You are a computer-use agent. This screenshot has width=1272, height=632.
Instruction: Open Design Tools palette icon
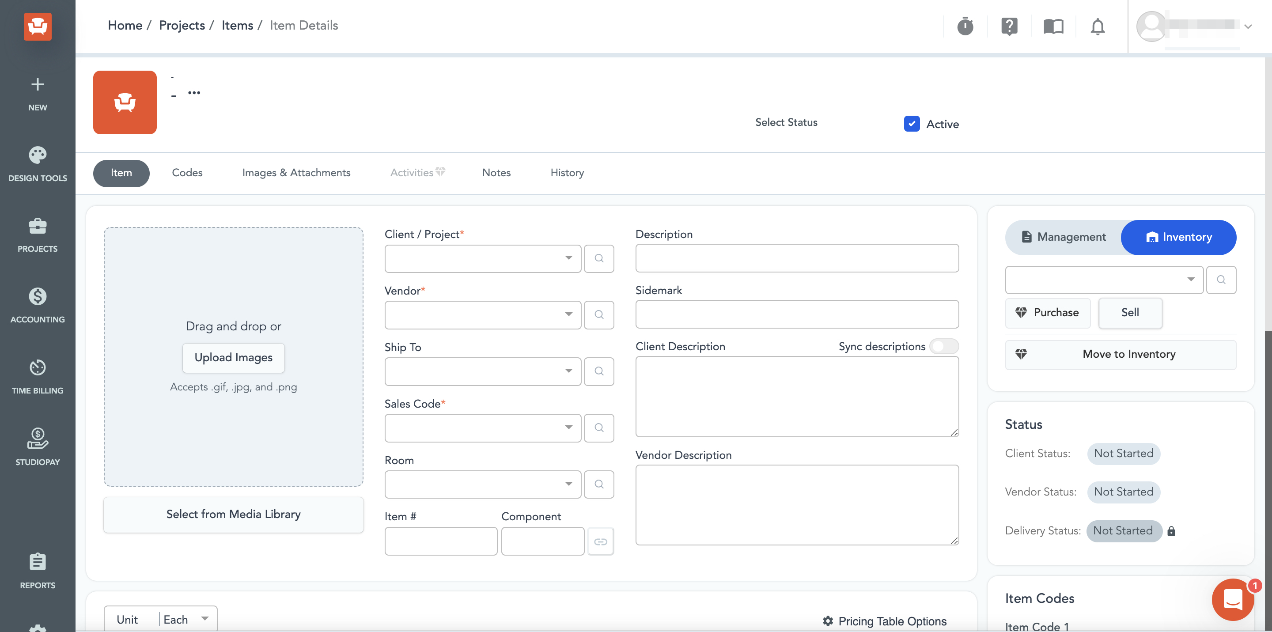(x=38, y=155)
